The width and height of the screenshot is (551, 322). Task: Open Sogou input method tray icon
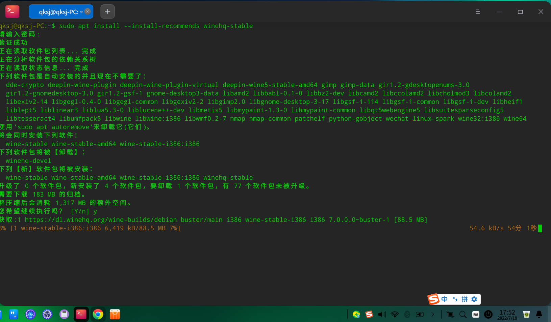pos(369,315)
